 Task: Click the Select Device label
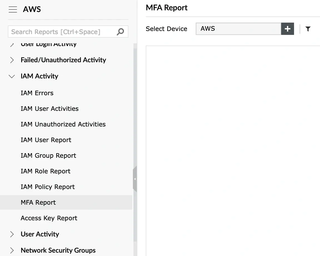[x=166, y=29]
